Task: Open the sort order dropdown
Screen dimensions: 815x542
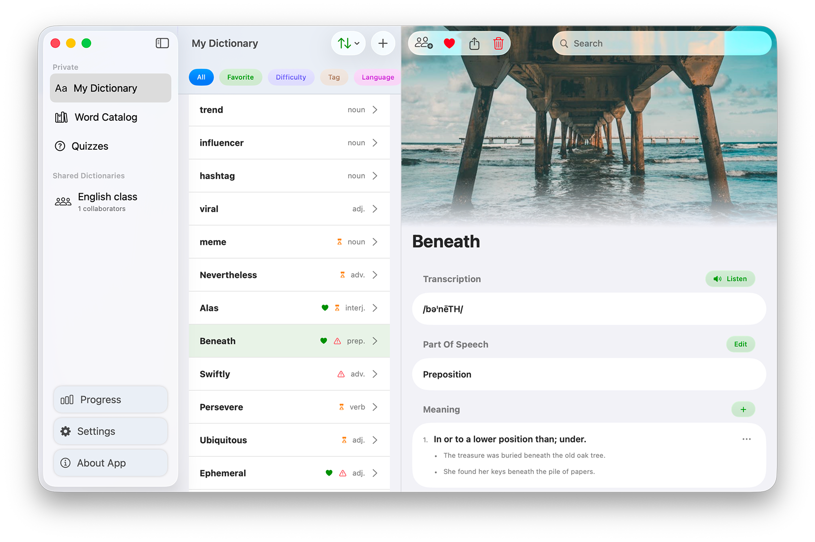Action: [348, 43]
